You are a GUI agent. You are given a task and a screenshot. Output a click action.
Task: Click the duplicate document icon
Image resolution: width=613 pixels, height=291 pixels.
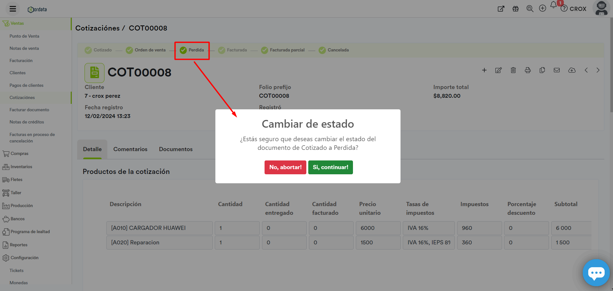coord(542,70)
